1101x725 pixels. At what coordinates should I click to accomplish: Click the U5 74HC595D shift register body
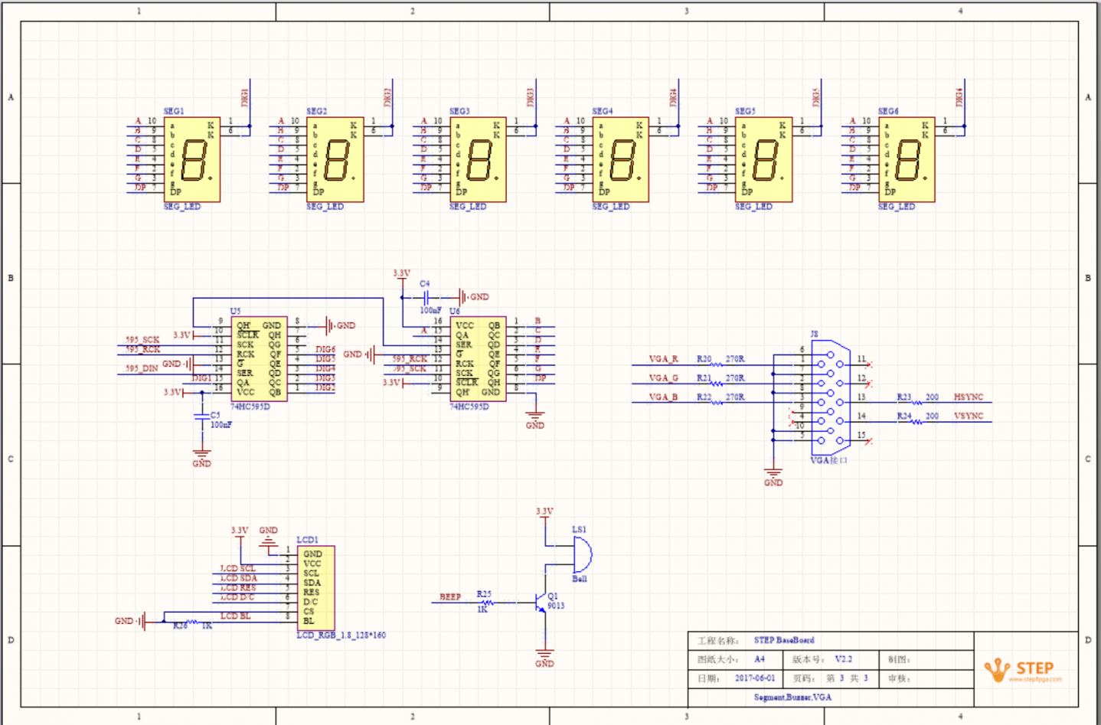click(259, 358)
